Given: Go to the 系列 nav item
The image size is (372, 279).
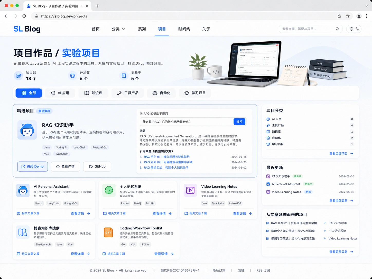Looking at the screenshot, I should point(142,29).
